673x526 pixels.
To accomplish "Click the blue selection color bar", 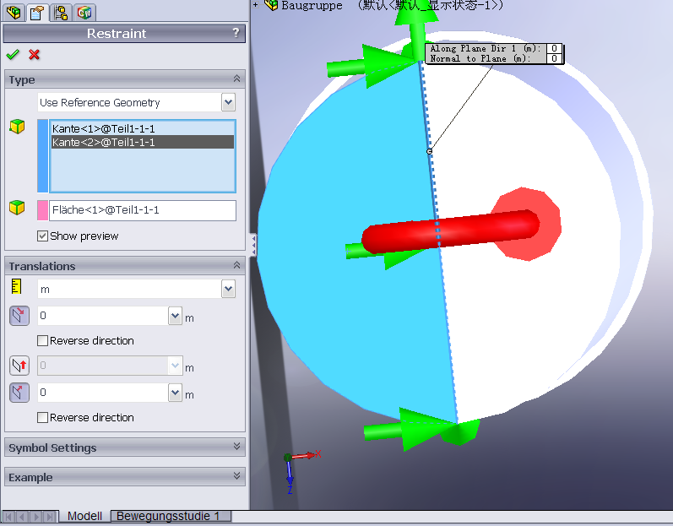I will [42, 155].
